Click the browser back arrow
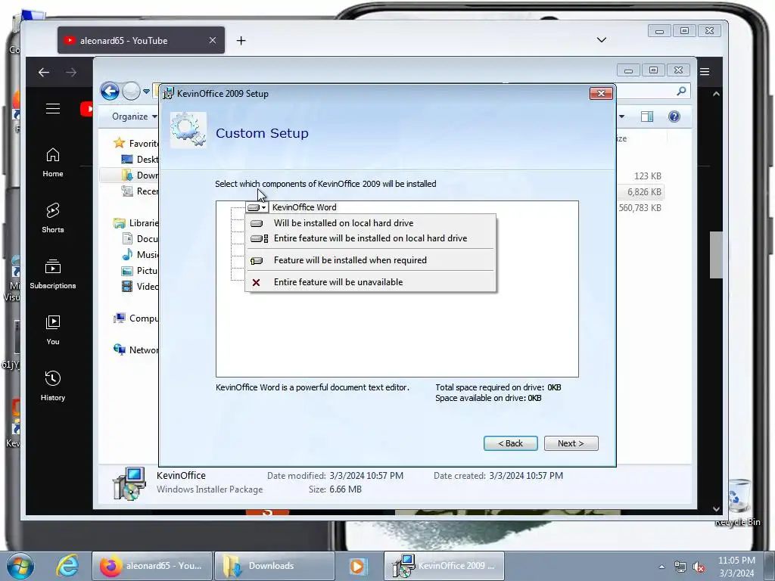Image resolution: width=775 pixels, height=581 pixels. 44,73
